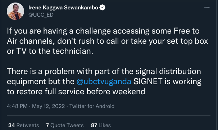Screen dimensions: 218x130
Task: Click the word SIGNET in the tweet
Action: click(x=148, y=81)
